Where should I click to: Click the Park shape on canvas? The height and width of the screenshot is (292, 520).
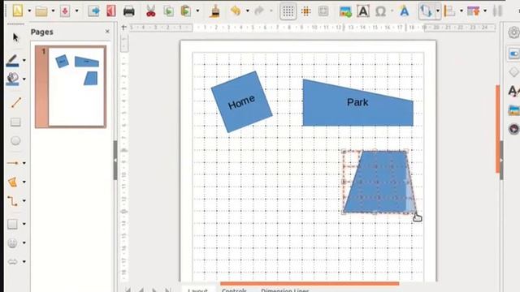(x=357, y=103)
